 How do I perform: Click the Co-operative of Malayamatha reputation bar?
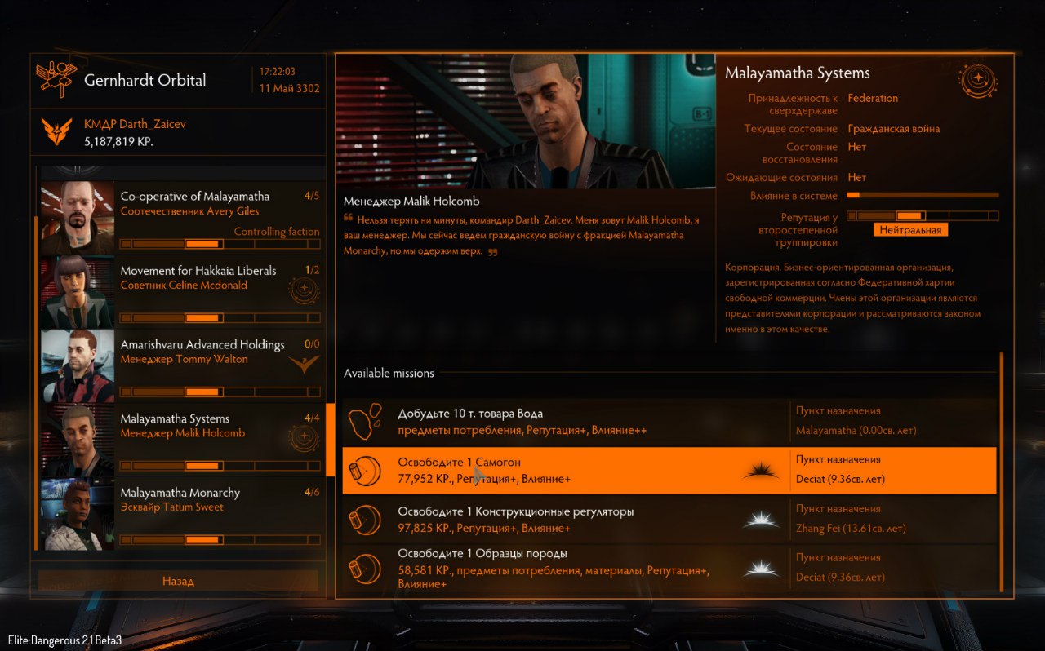(220, 244)
